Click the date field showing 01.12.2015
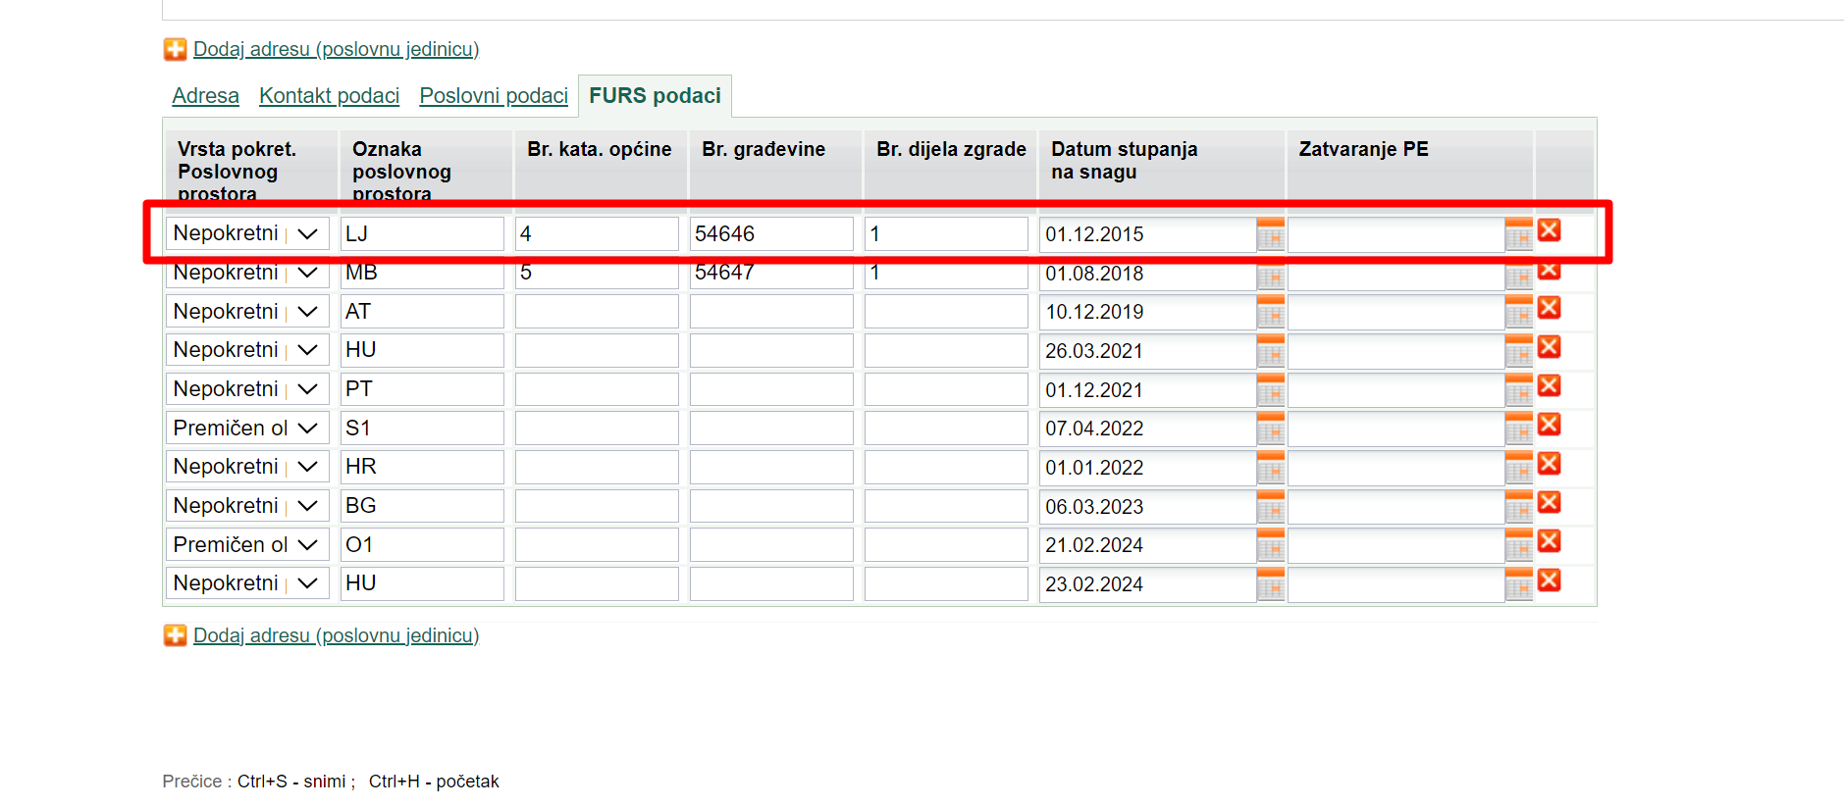Viewport: 1844px width, 808px height. [x=1147, y=234]
